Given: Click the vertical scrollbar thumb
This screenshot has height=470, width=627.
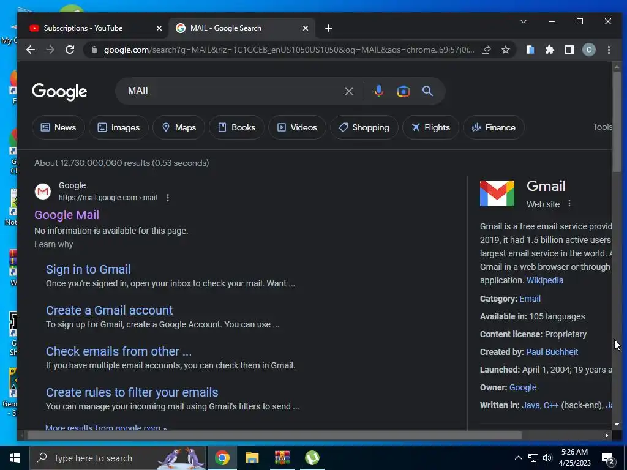Looking at the screenshot, I should pos(617,122).
